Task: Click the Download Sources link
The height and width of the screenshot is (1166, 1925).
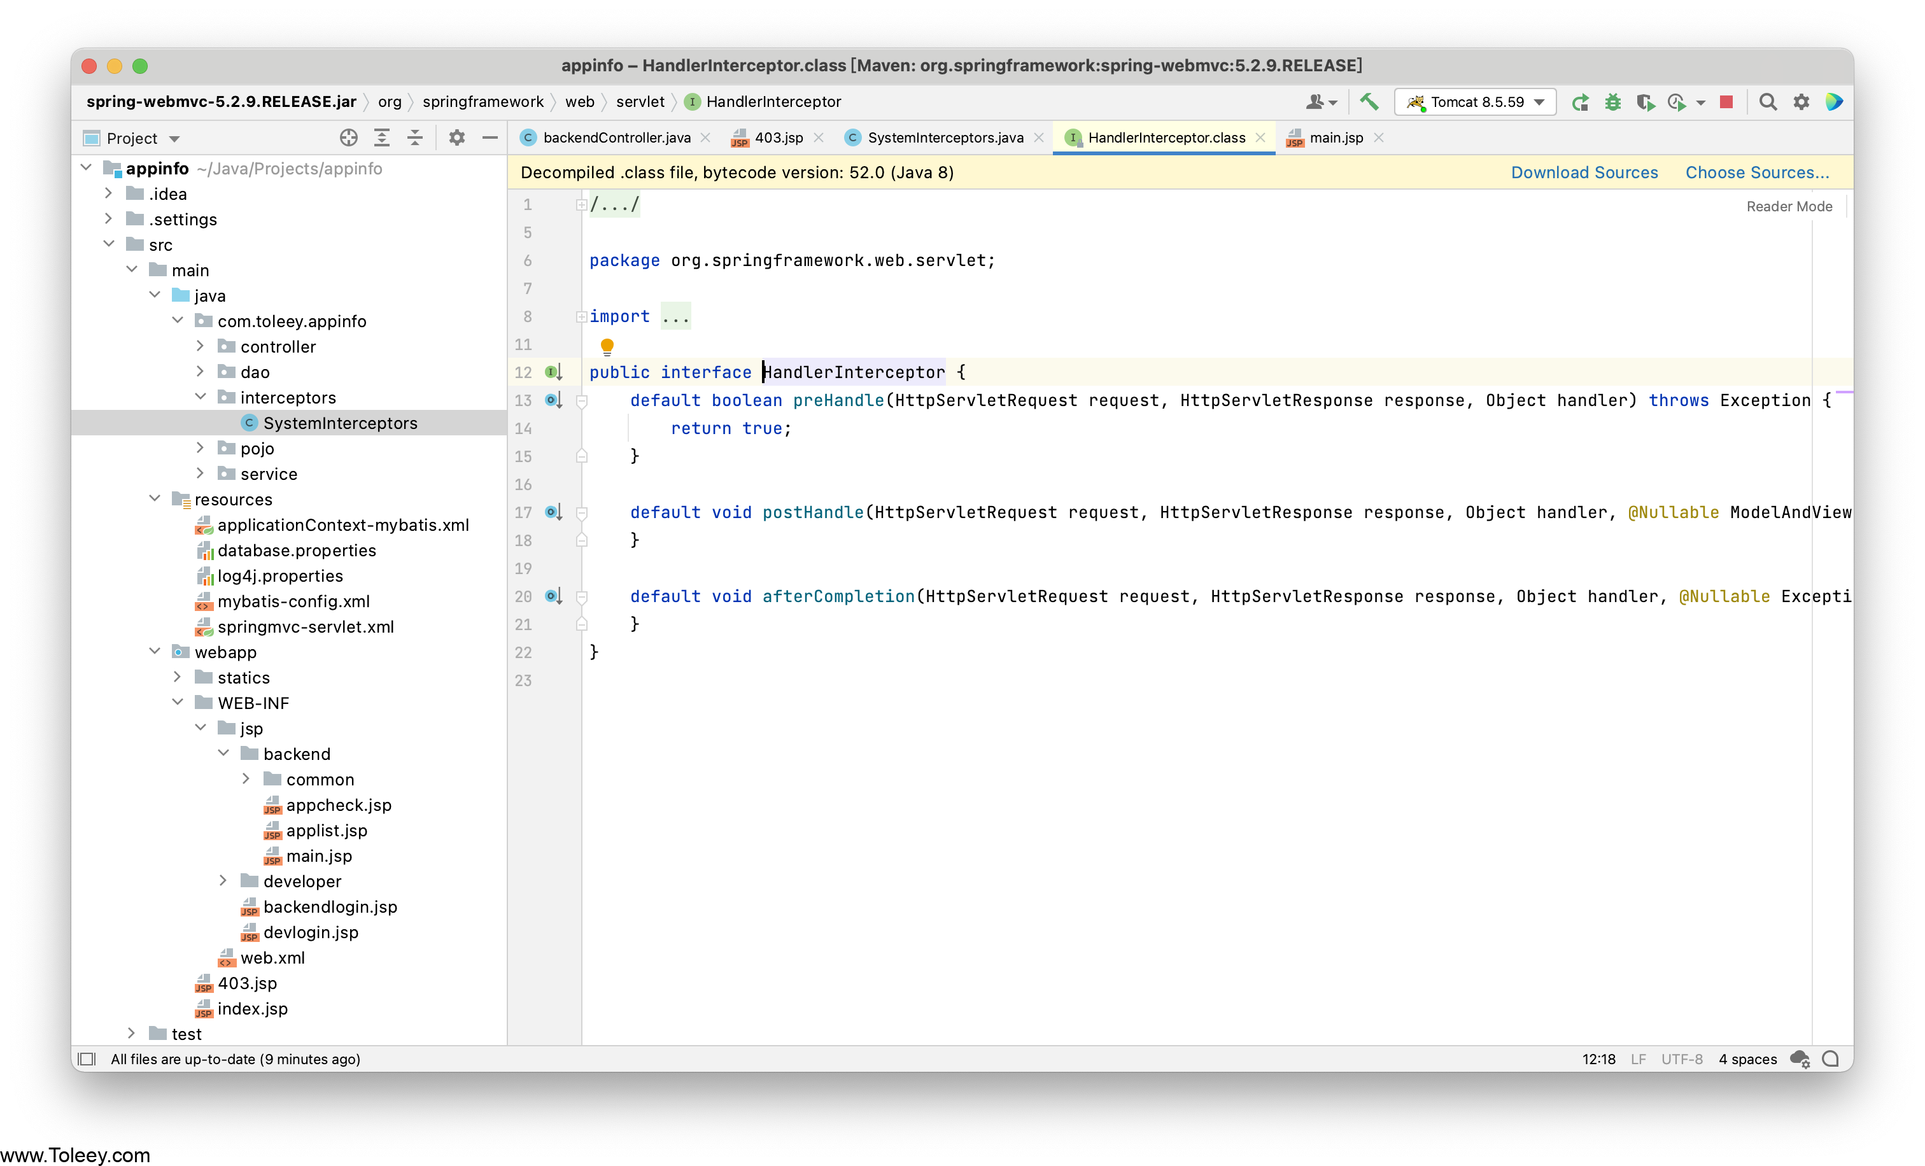Action: point(1584,172)
